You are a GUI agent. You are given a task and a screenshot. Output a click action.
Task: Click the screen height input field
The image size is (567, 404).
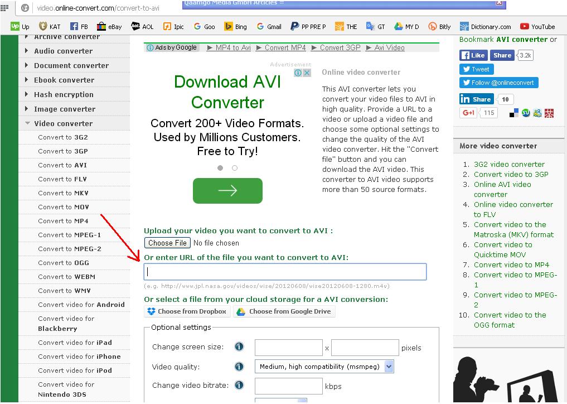pyautogui.click(x=365, y=348)
